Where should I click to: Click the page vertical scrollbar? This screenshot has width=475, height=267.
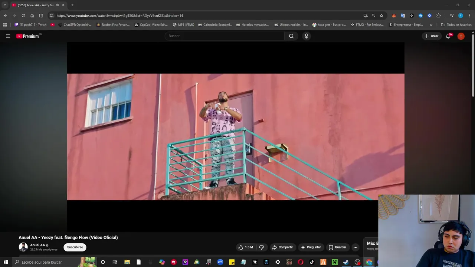click(x=473, y=65)
